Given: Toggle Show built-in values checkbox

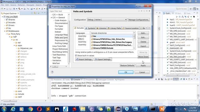Looking at the screenshot, I should point(76,56).
